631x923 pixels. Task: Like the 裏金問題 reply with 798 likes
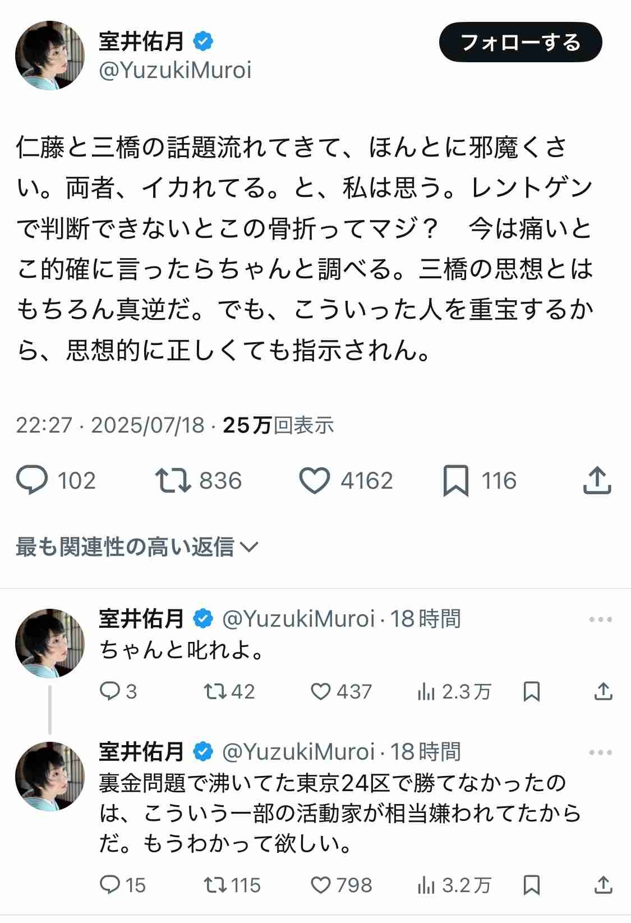click(321, 885)
